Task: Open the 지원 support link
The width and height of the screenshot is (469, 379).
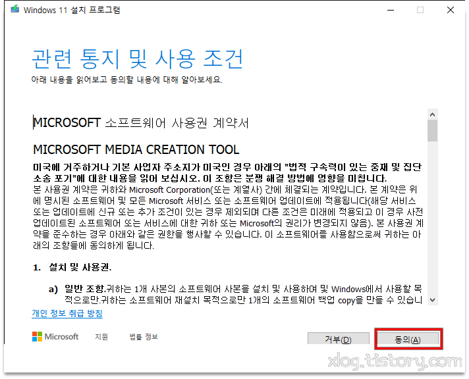Action: point(101,337)
